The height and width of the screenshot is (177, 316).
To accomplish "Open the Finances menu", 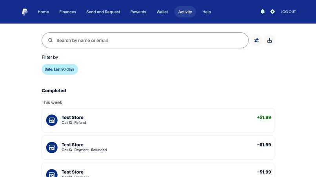I will pos(67,12).
